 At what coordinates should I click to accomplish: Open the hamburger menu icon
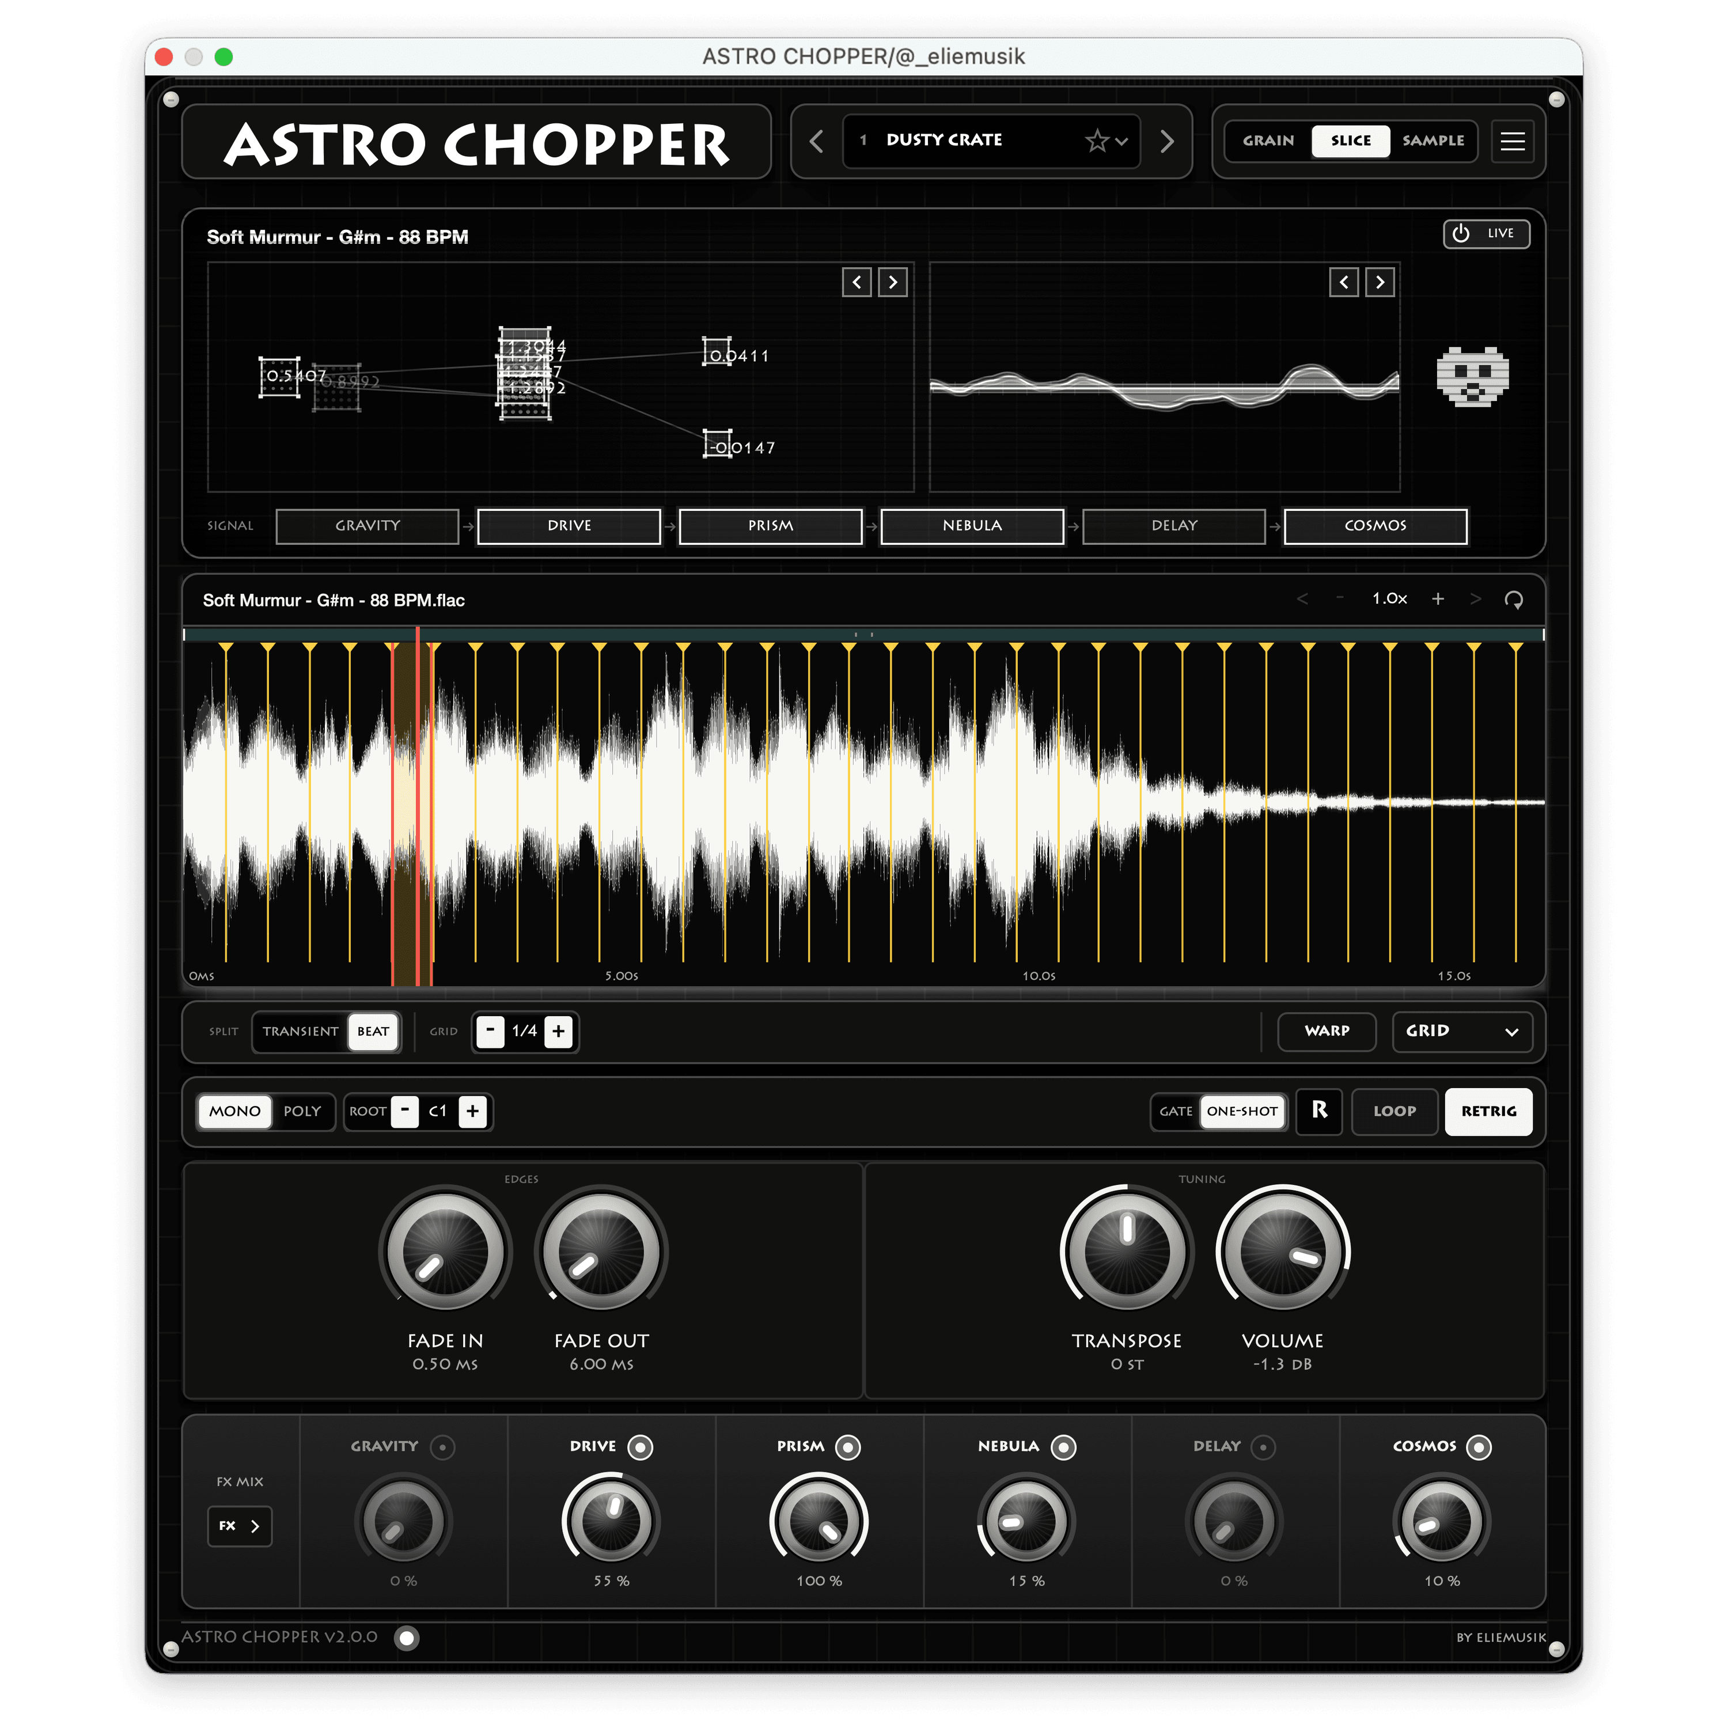click(1513, 141)
